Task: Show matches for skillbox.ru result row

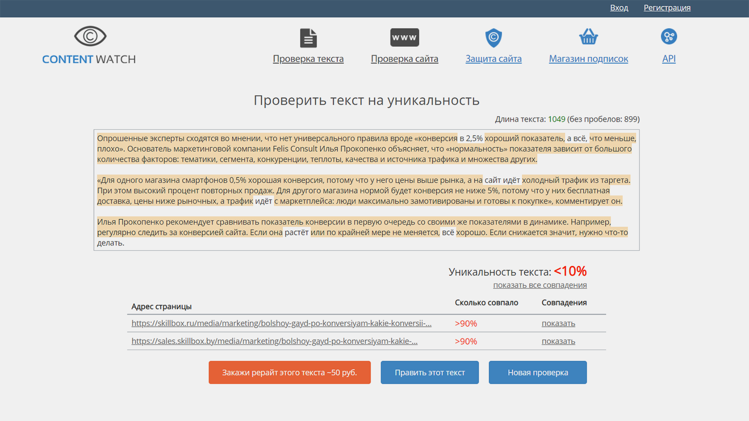Action: (x=558, y=323)
